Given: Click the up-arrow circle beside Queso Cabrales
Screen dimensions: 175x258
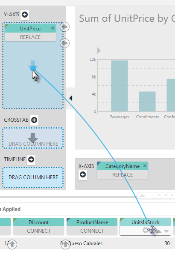Looking at the screenshot, I should click(65, 244).
